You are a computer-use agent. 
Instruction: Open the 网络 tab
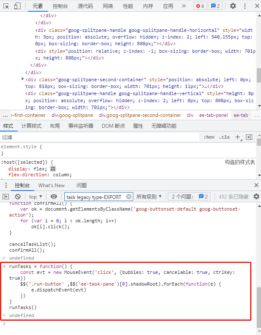pos(108,6)
